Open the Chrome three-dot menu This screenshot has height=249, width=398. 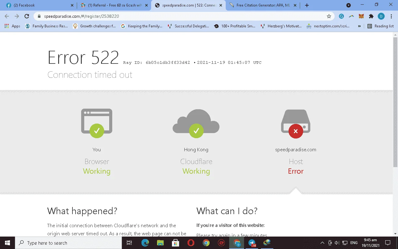[391, 16]
